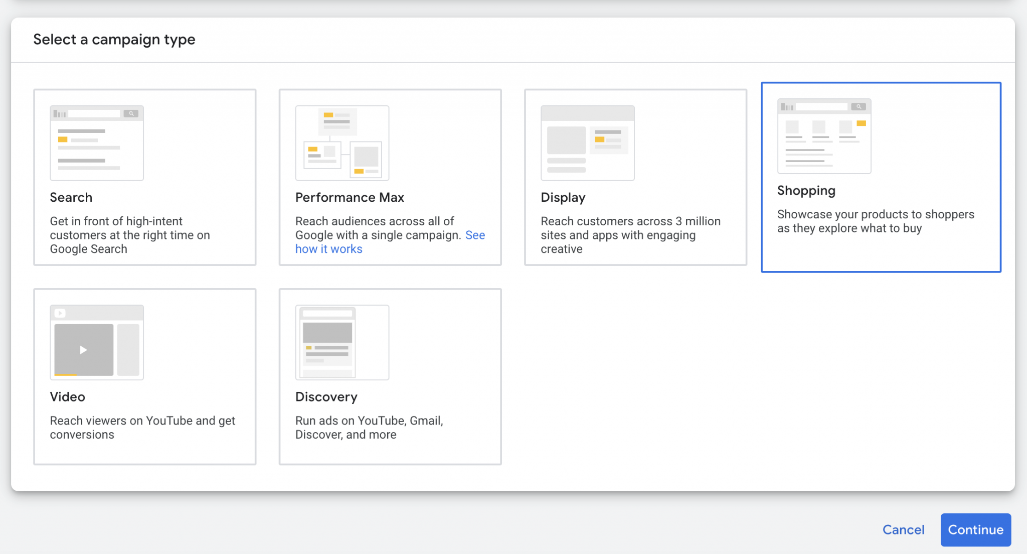Screen dimensions: 1027x554
Task: Click the Discovery campaign illustration icon
Action: pos(342,343)
